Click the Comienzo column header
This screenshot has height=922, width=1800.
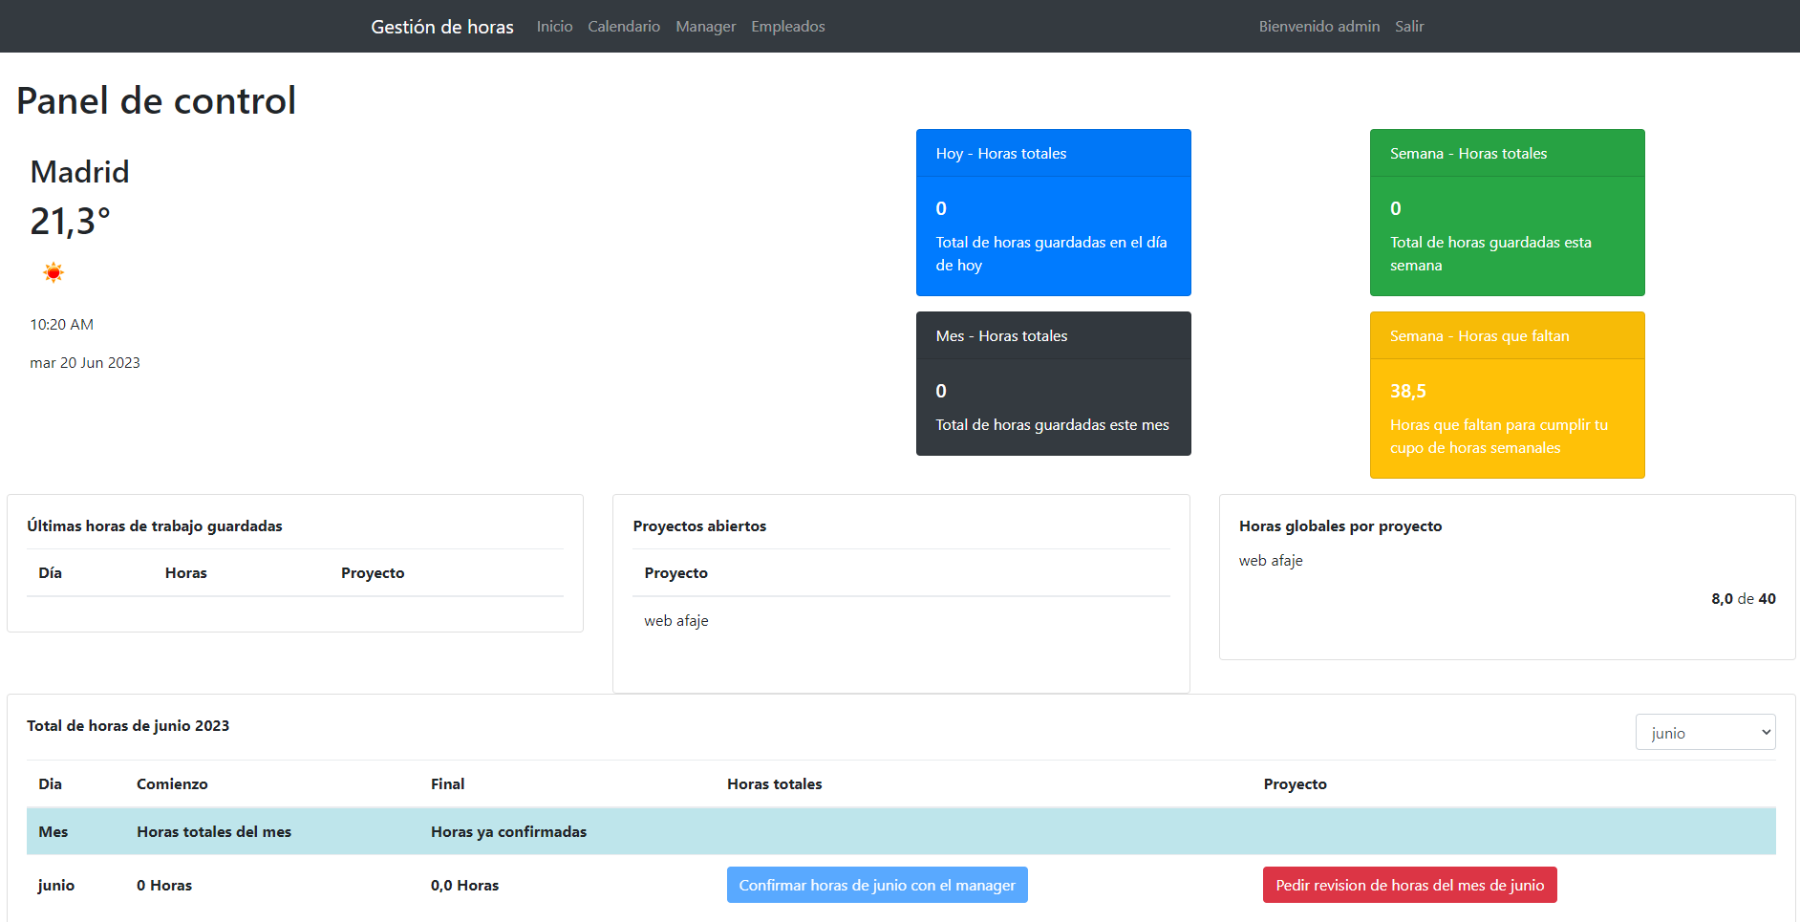coord(172,784)
